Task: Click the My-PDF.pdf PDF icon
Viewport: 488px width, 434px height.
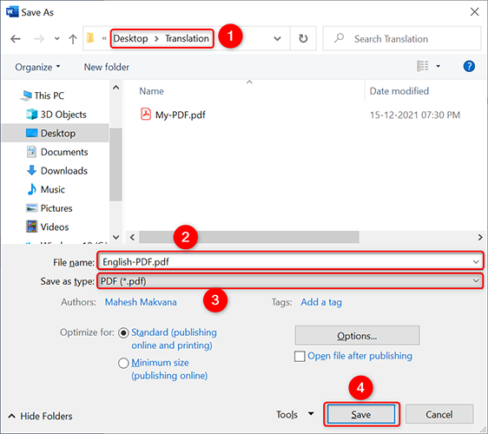Action: click(146, 115)
